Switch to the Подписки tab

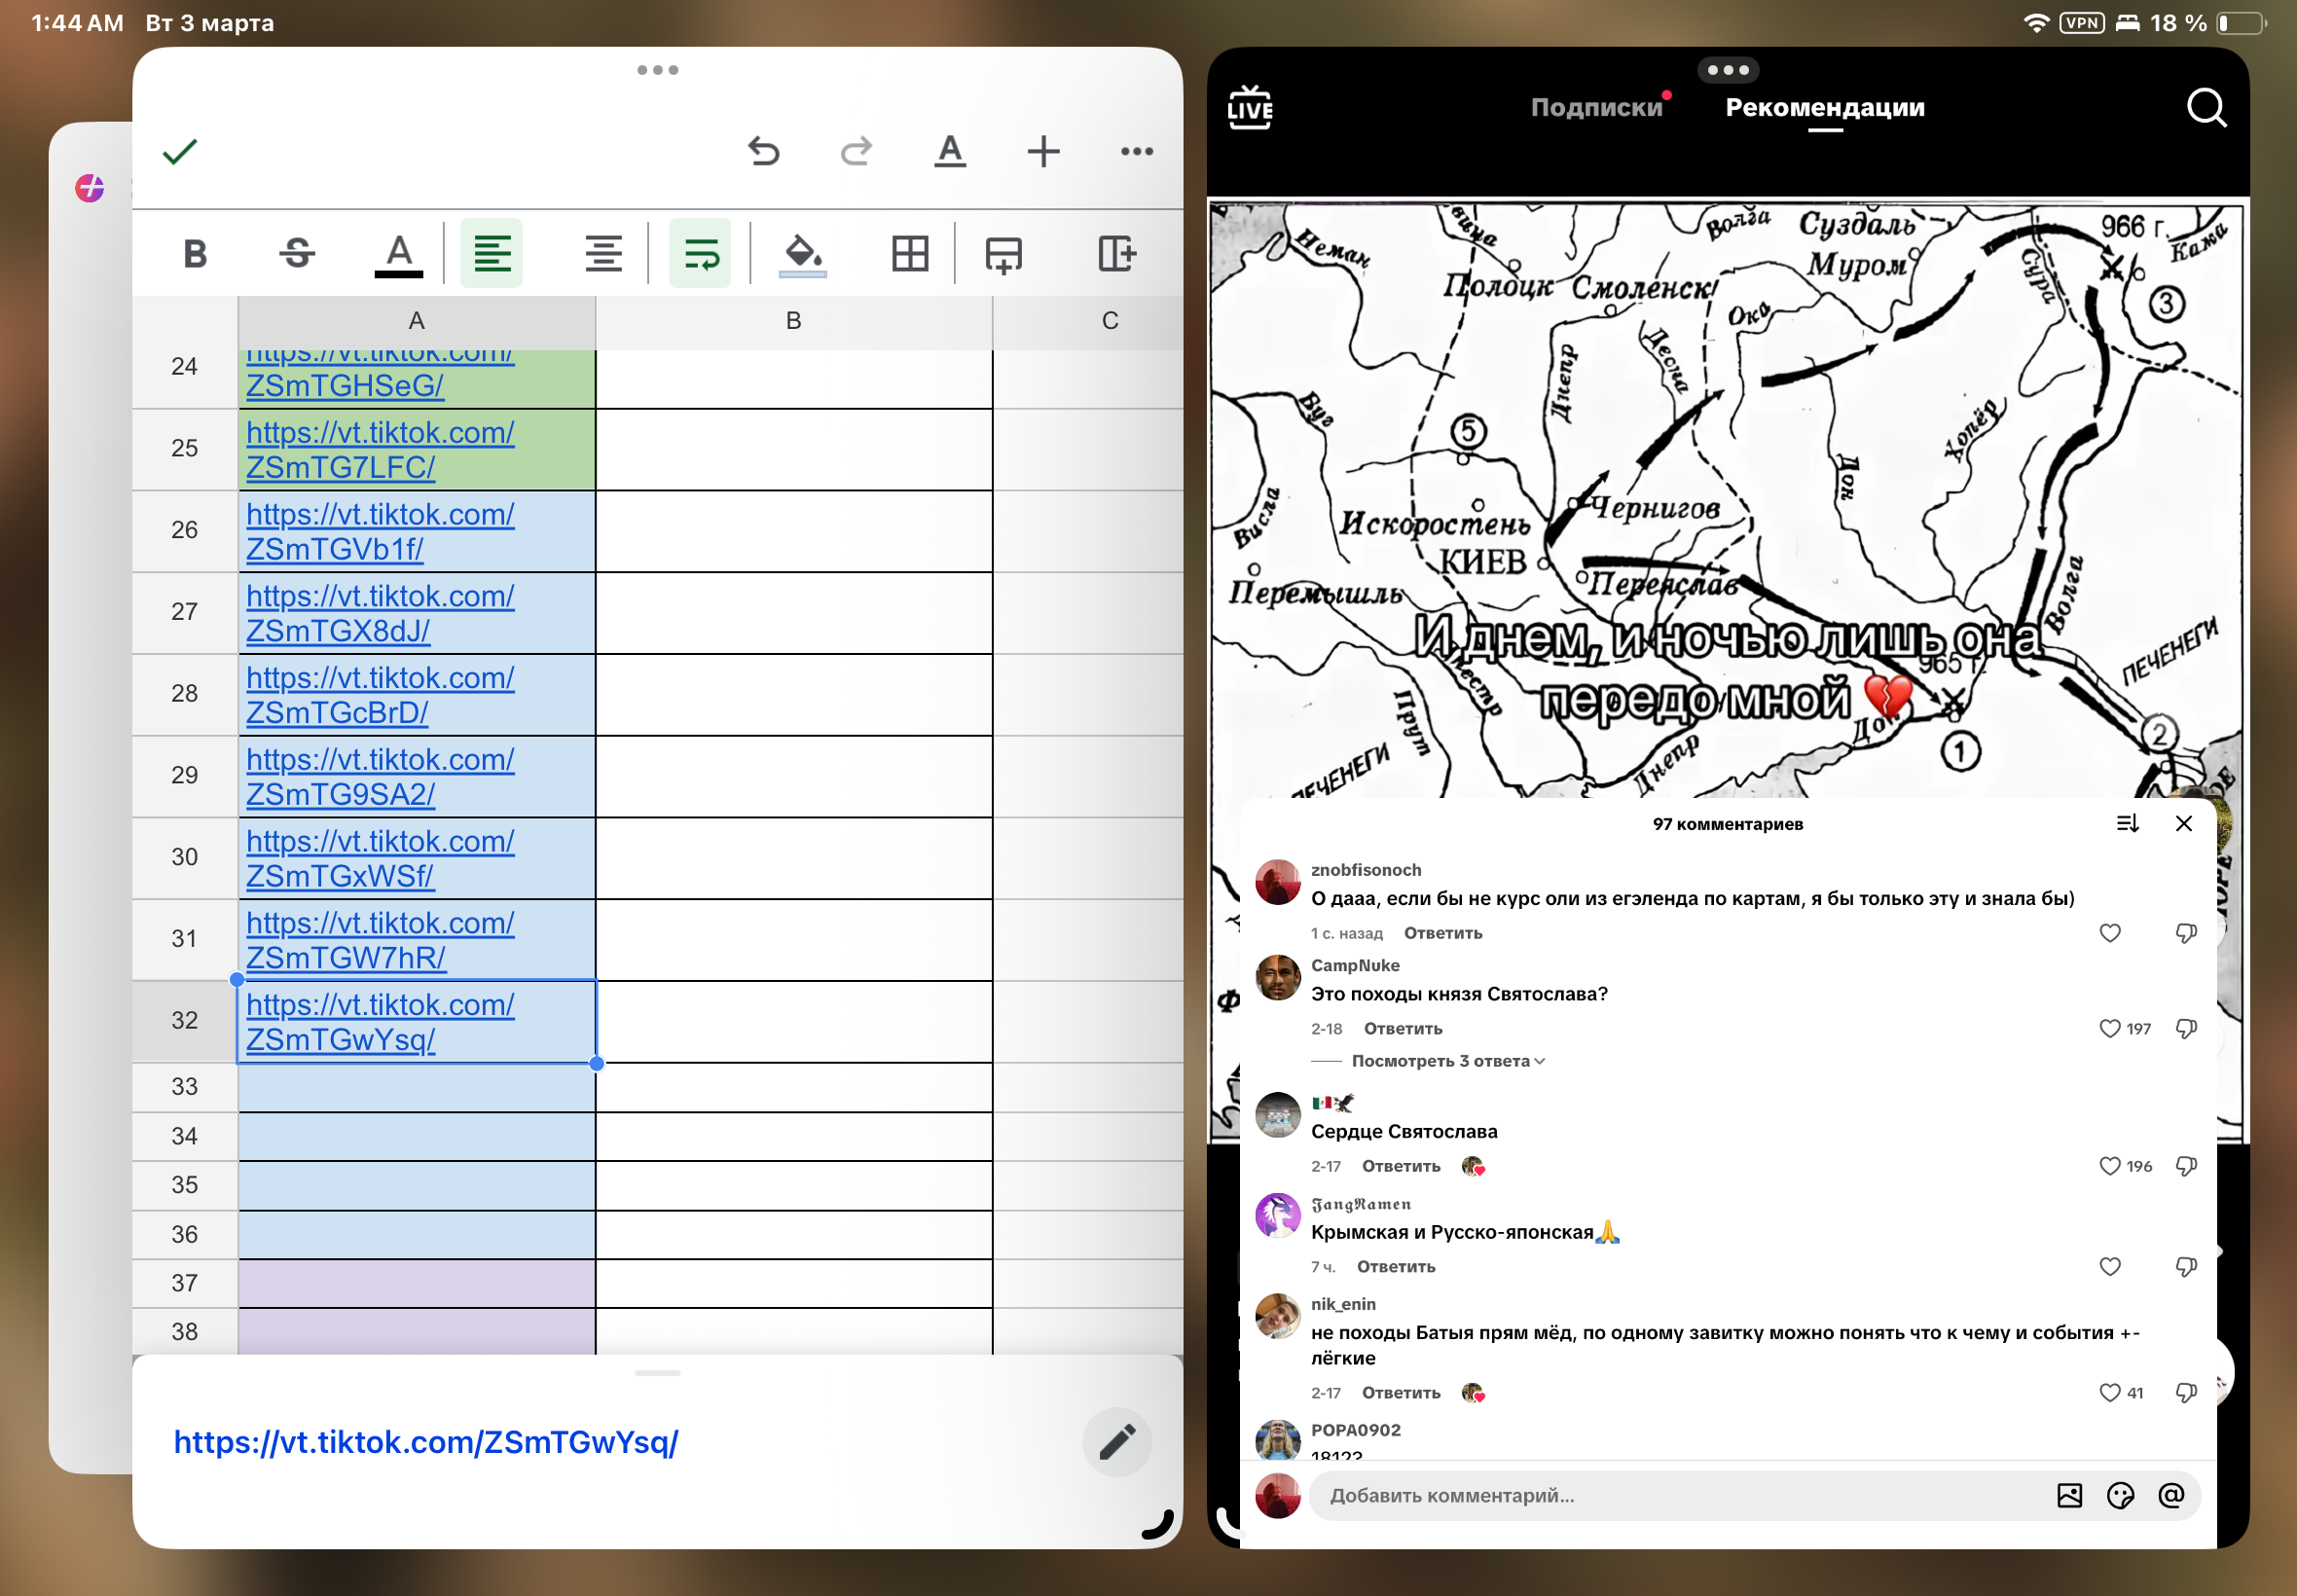click(x=1596, y=107)
